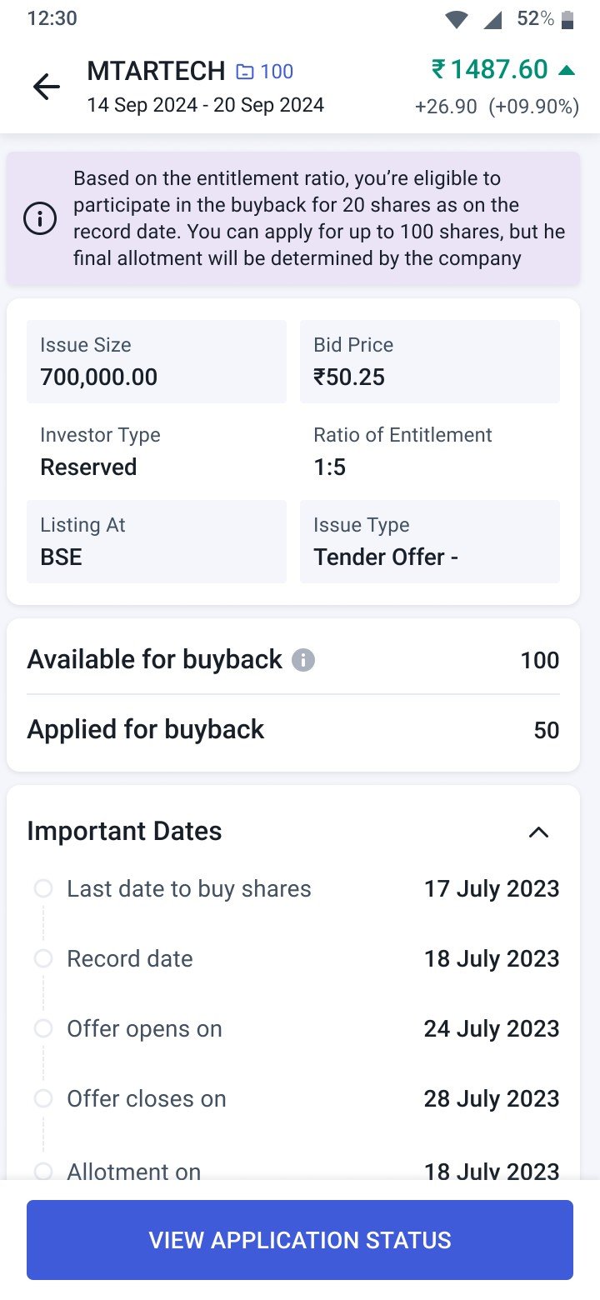Select the 'Offer closes on' circle marker
Viewport: 600px width, 1300px height.
click(x=43, y=1098)
